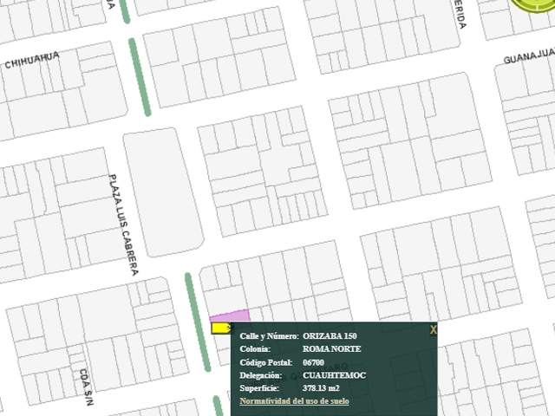This screenshot has height=416, width=555.
Task: Open Normatividad del uso de suelo link
Action: click(x=294, y=400)
